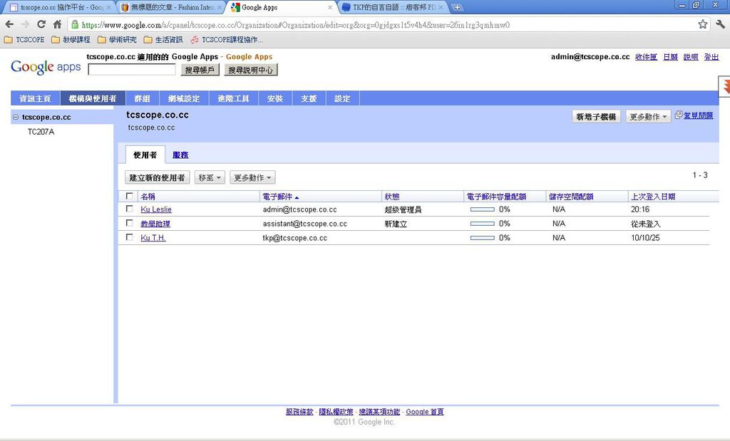Open the 機構與使用者 tab
This screenshot has width=730, height=441.
(x=93, y=98)
